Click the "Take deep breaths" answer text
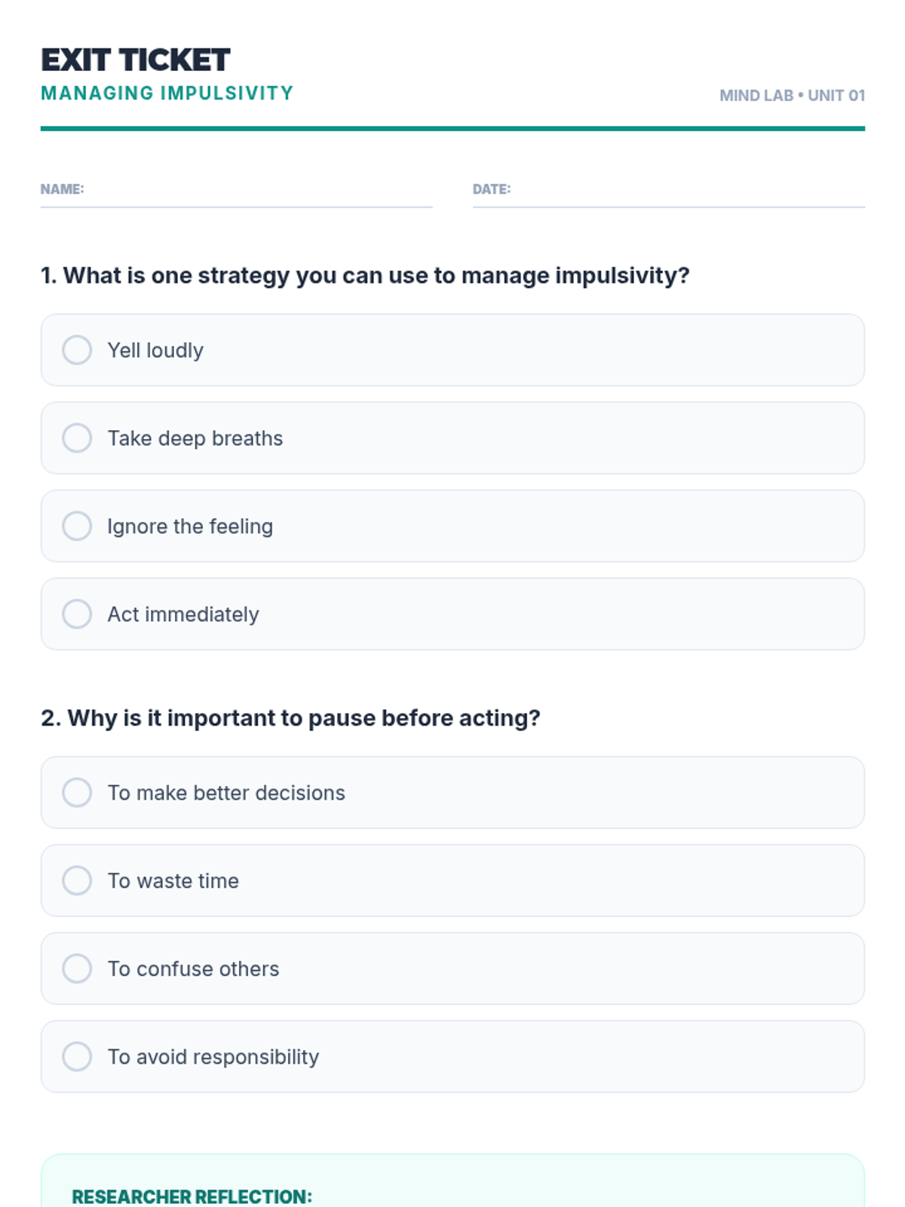905x1207 pixels. point(195,438)
